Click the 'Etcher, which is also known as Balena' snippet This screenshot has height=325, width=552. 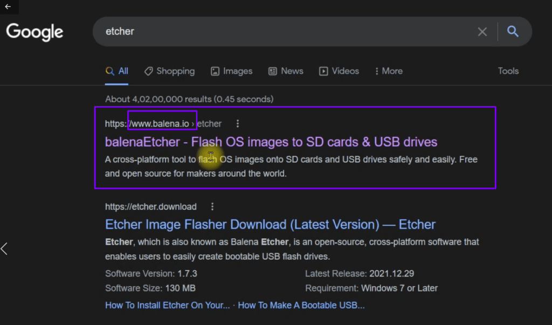tap(292, 250)
